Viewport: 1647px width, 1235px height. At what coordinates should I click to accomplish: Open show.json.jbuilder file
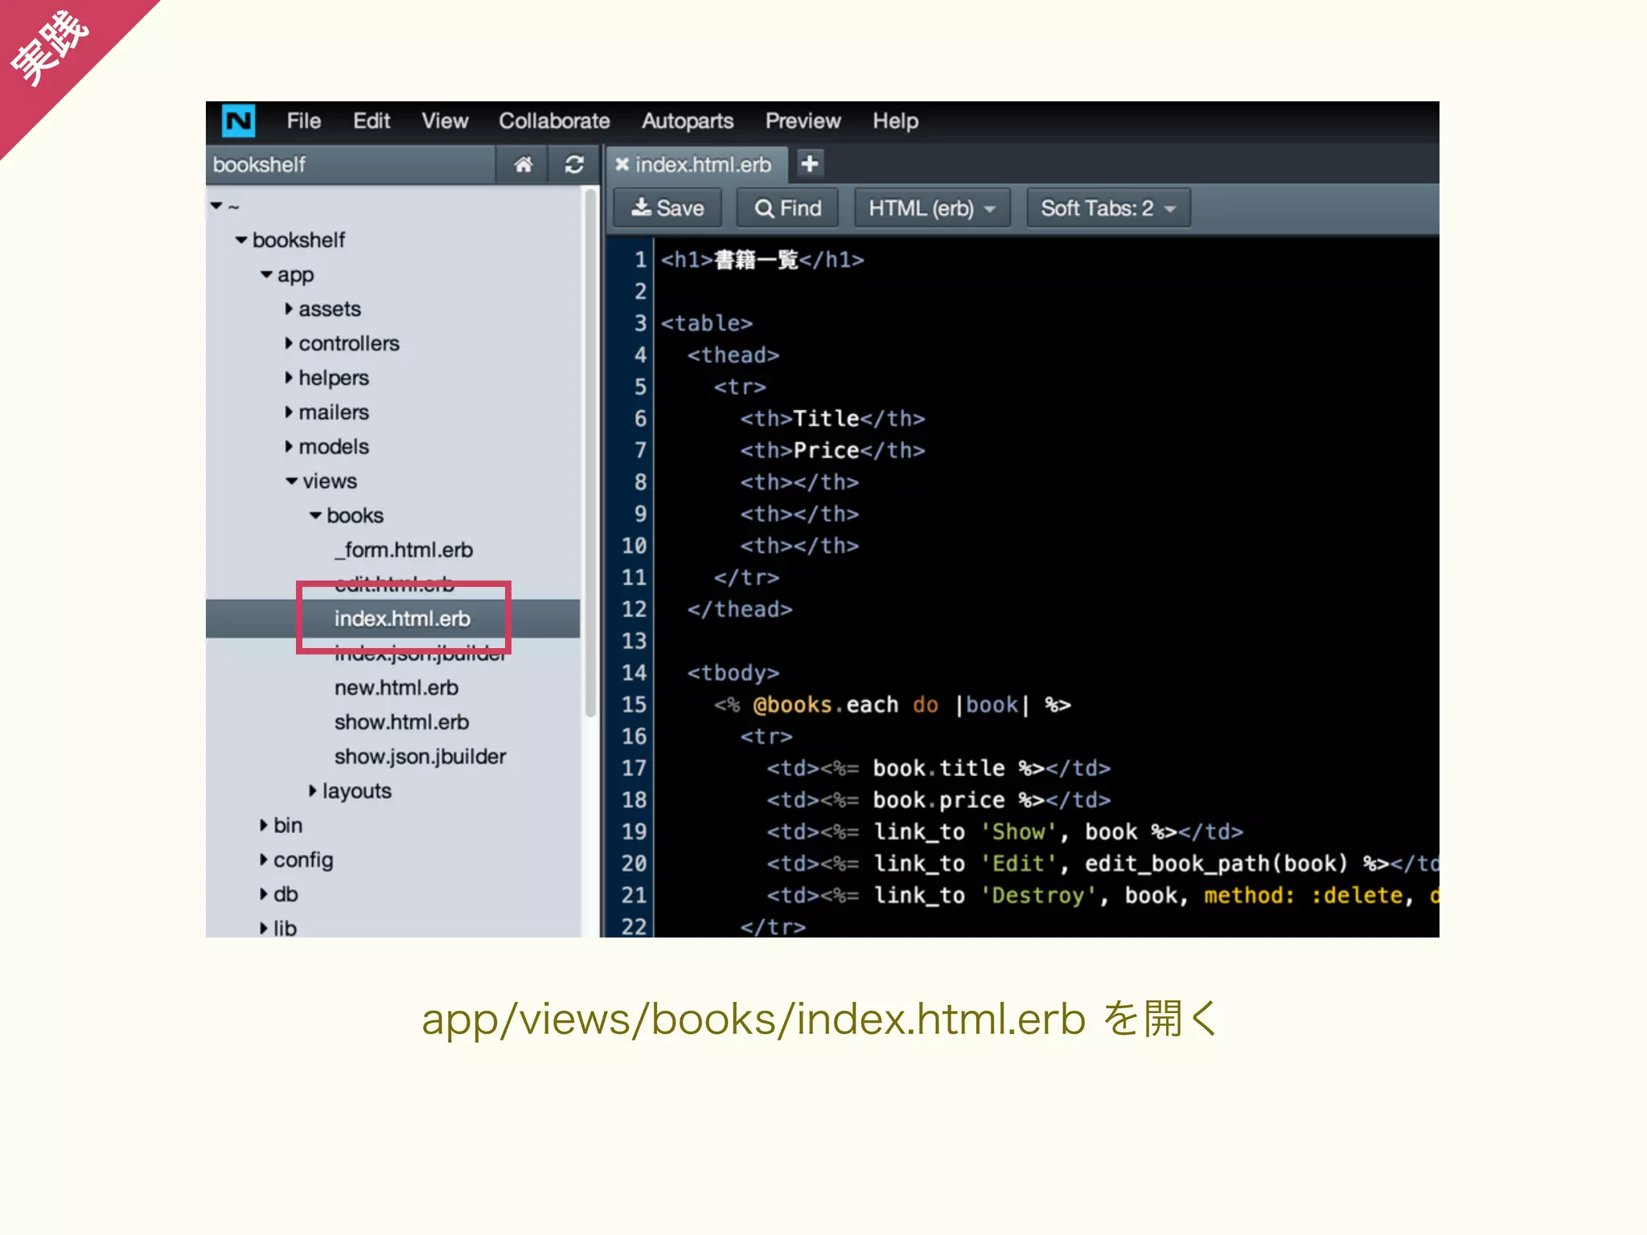(420, 757)
